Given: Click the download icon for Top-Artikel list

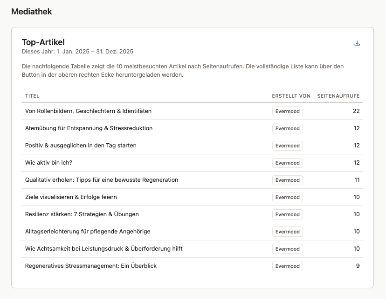Looking at the screenshot, I should 357,44.
